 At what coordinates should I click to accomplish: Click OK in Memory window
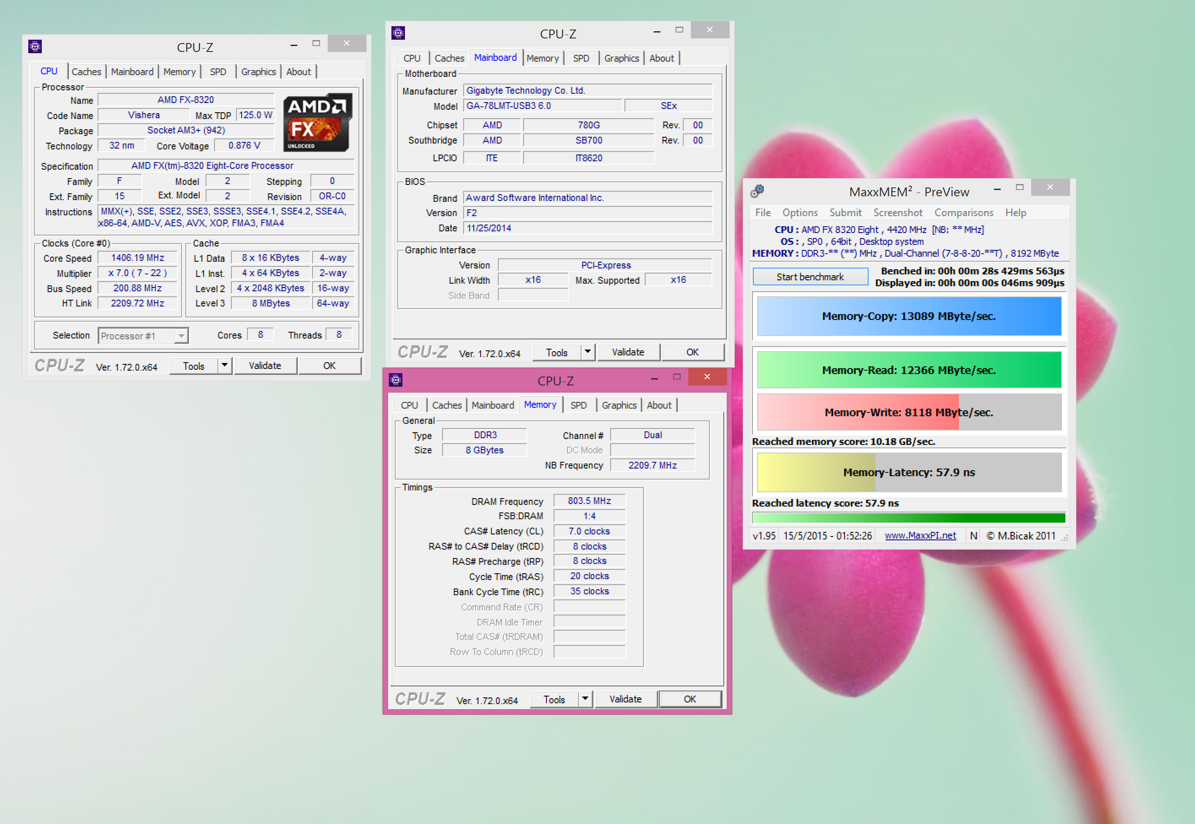[x=690, y=699]
